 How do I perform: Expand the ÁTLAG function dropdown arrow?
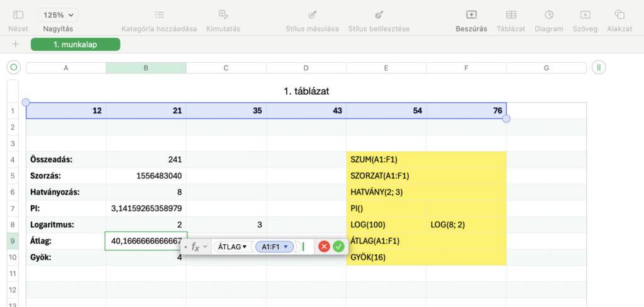(x=245, y=247)
